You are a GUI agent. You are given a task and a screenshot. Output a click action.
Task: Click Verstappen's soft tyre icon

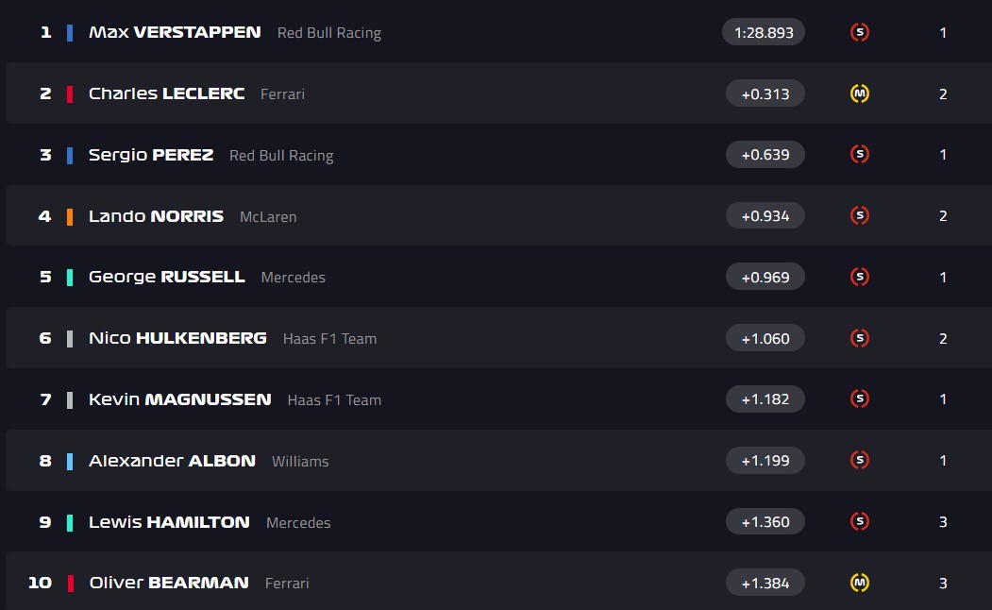(859, 32)
